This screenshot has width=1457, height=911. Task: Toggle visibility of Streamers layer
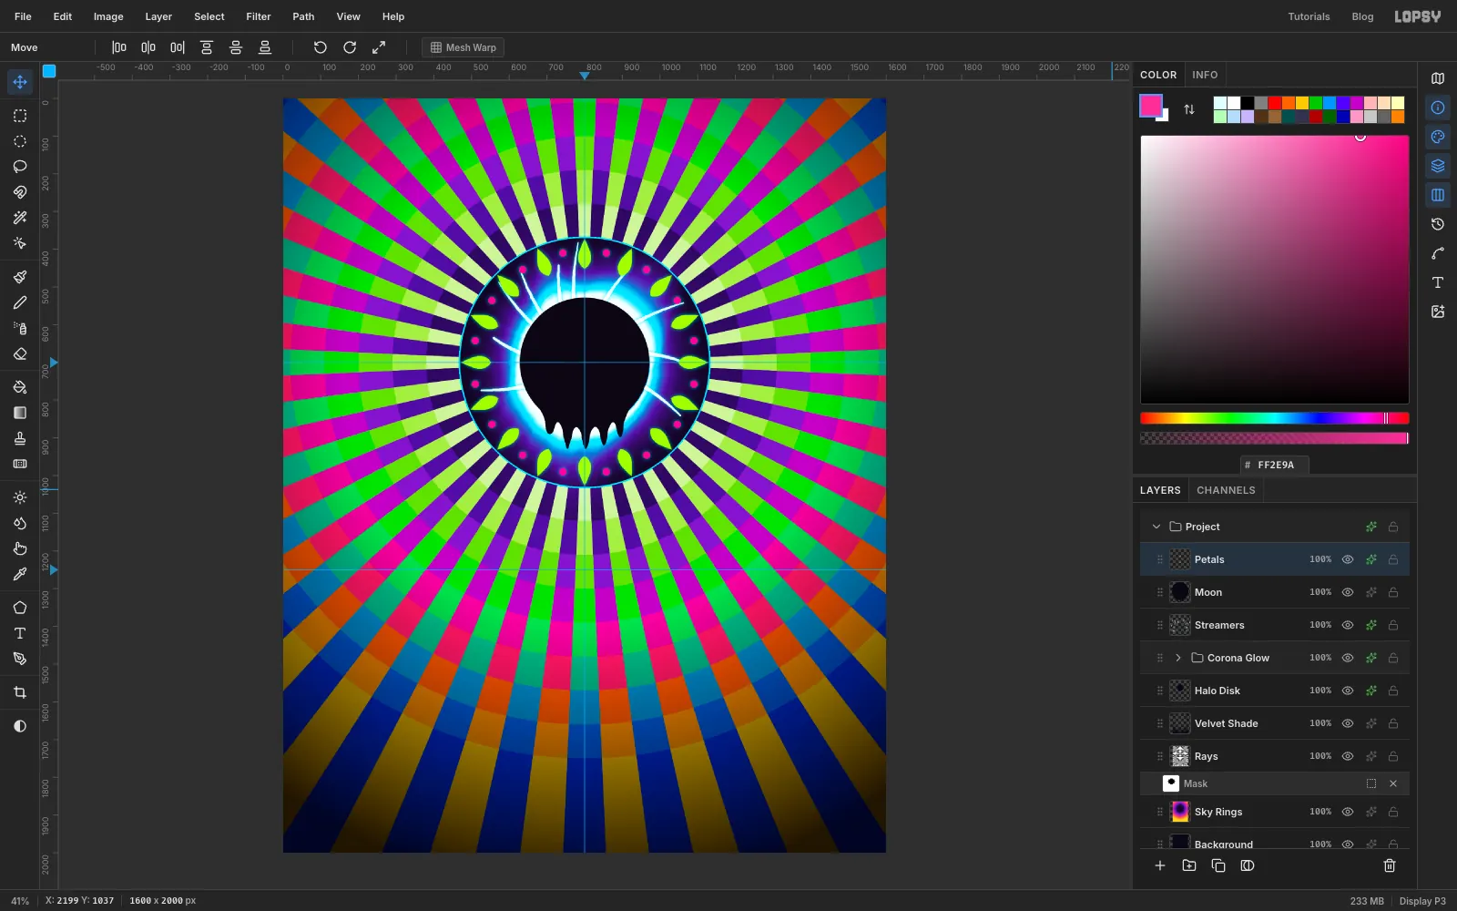1348,625
